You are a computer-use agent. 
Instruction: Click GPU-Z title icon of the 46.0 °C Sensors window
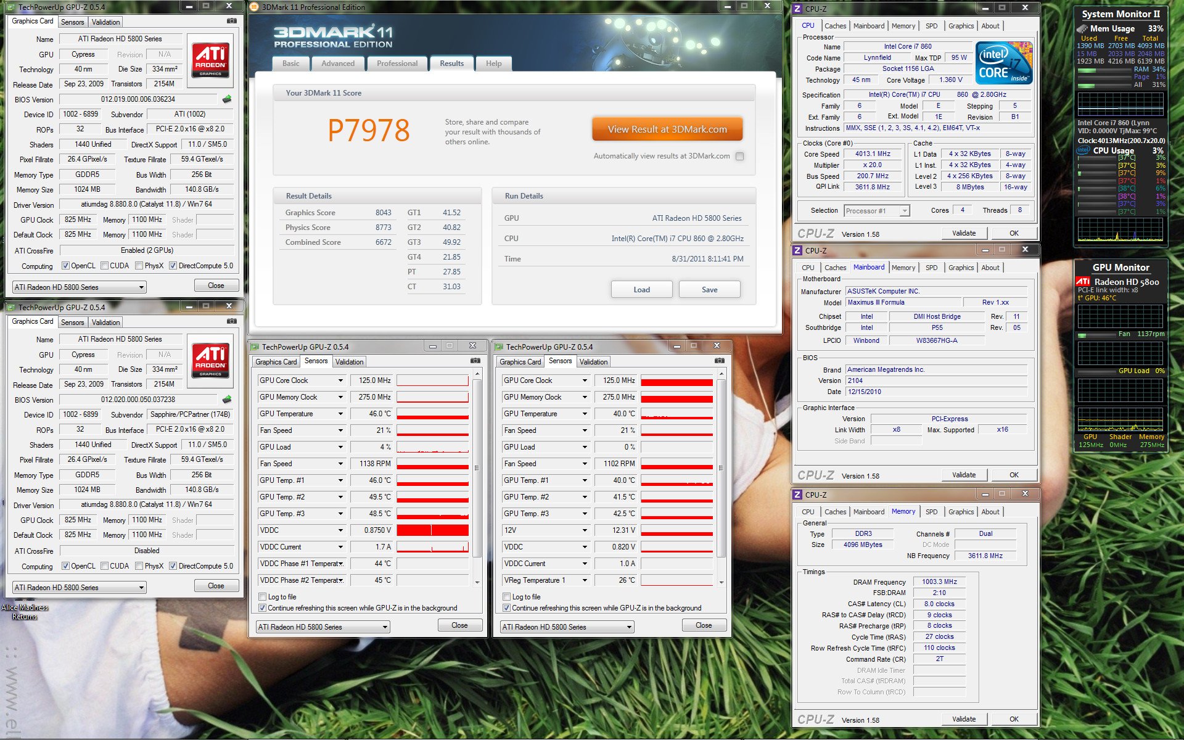[255, 347]
